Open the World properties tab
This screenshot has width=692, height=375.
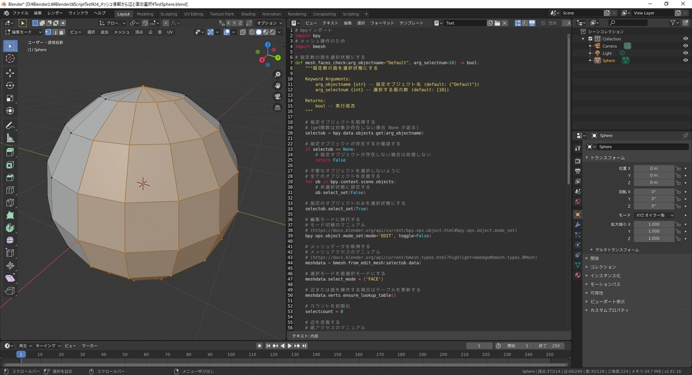(578, 201)
